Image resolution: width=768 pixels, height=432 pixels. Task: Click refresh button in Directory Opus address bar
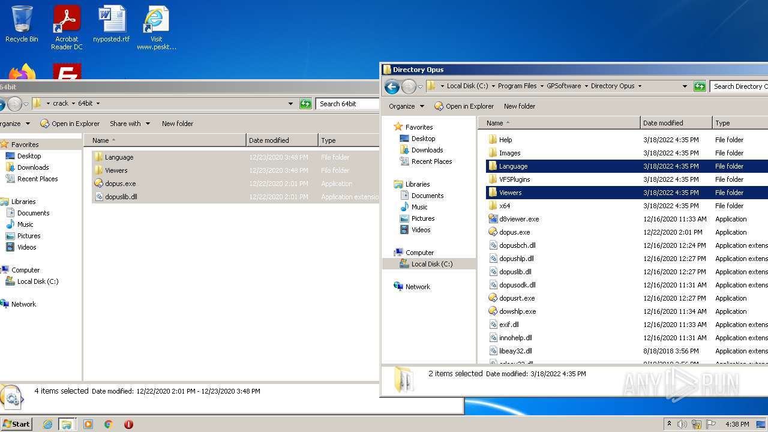[700, 86]
